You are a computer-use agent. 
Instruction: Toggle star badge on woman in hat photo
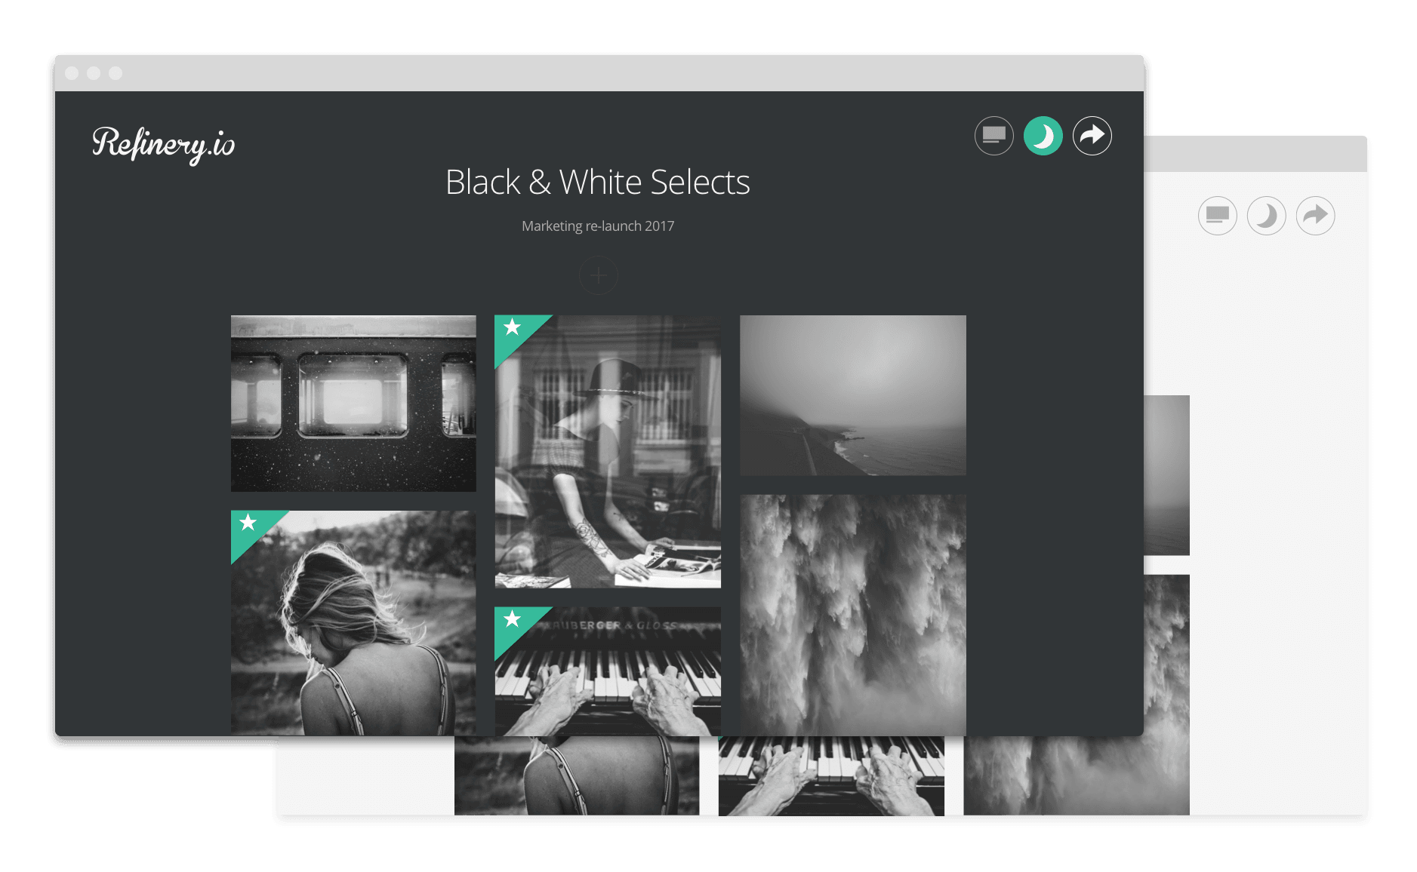pyautogui.click(x=513, y=328)
